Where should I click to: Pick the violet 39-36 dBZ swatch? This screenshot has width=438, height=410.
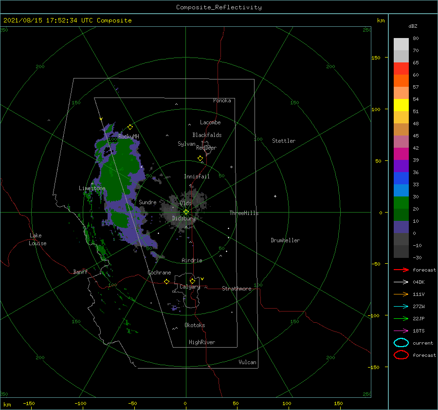401,166
